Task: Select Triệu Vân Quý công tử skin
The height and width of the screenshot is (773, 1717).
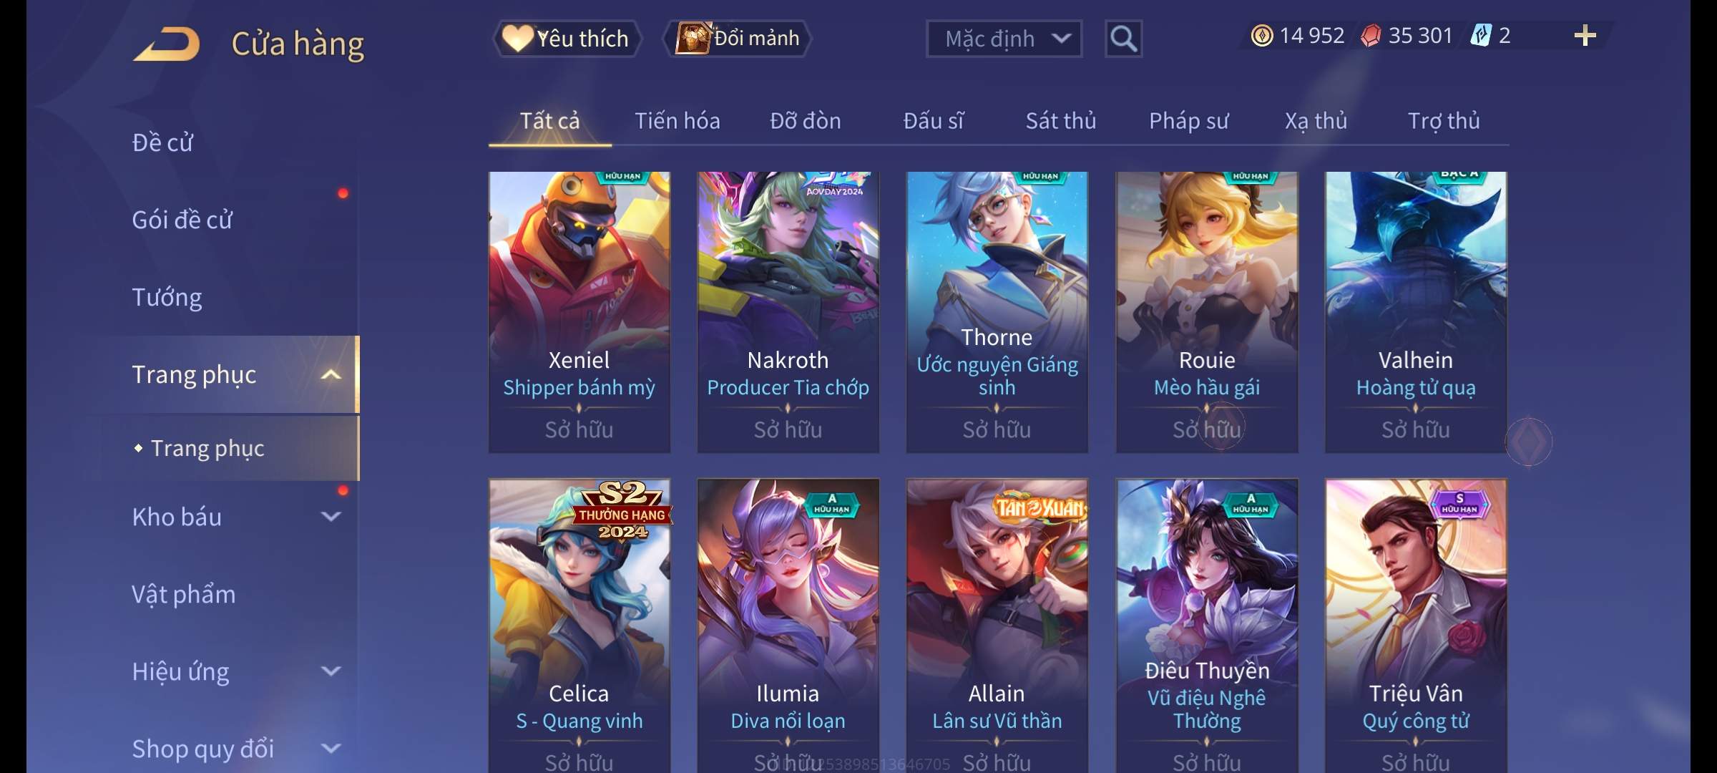Action: 1416,626
